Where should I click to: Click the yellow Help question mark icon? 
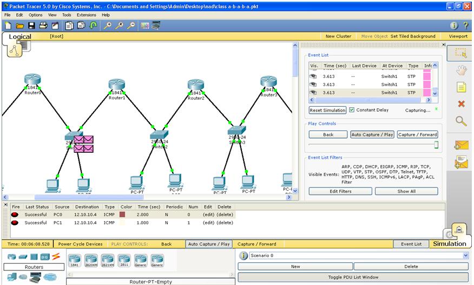(x=466, y=25)
